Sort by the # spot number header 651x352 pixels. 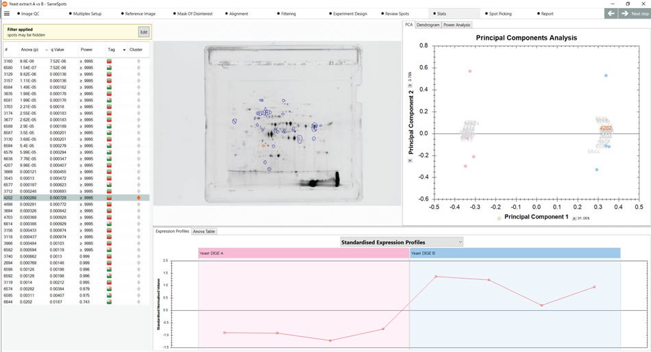tap(6, 50)
